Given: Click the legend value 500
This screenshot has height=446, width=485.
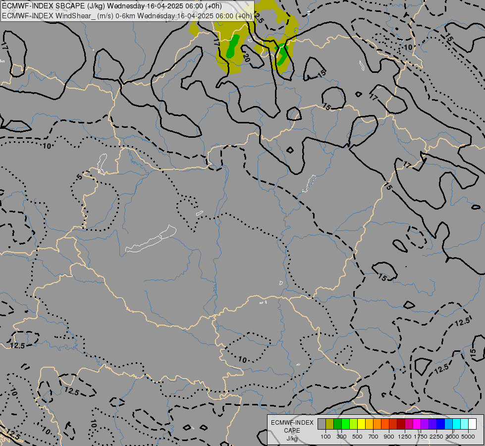Looking at the screenshot, I should coord(357,437).
